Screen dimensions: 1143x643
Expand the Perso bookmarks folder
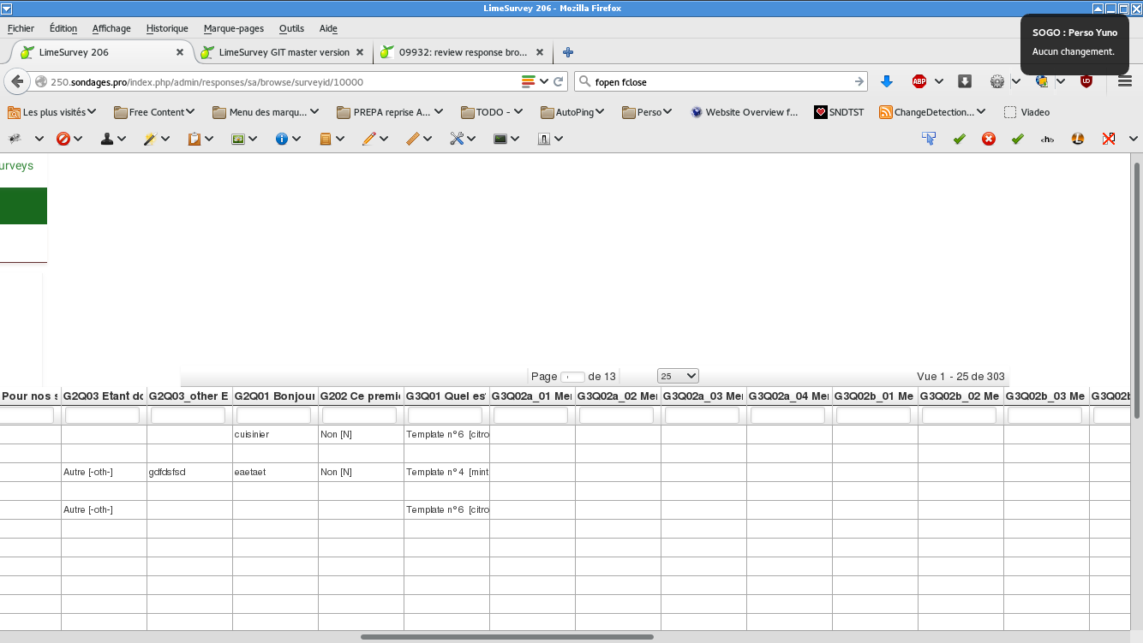pos(648,112)
